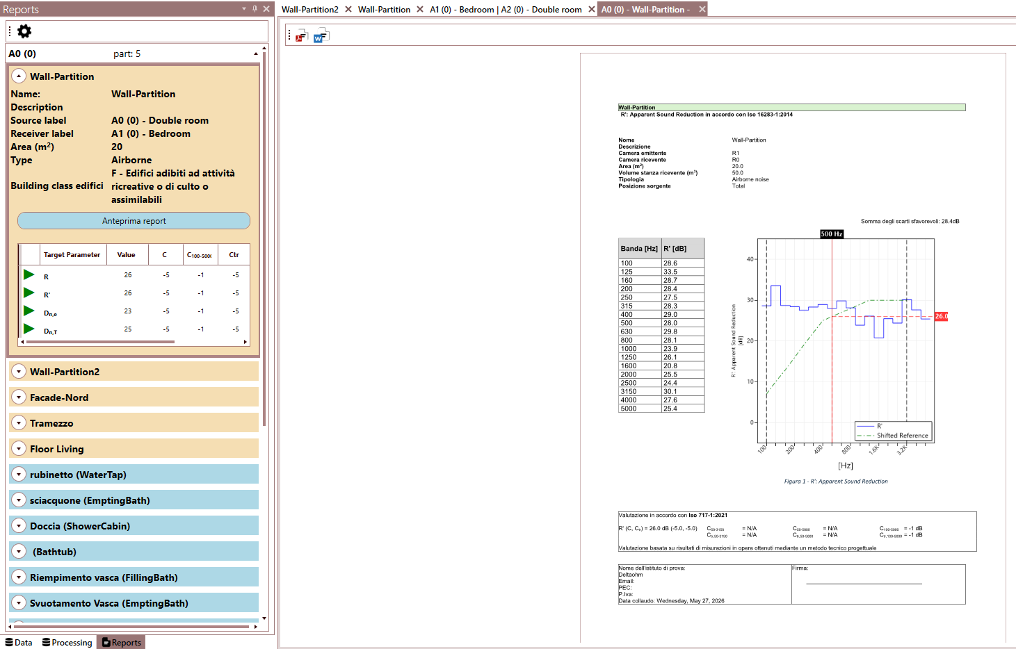Screen dimensions: 1016x649
Task: Expand the Tramezzo section
Action: 19,423
